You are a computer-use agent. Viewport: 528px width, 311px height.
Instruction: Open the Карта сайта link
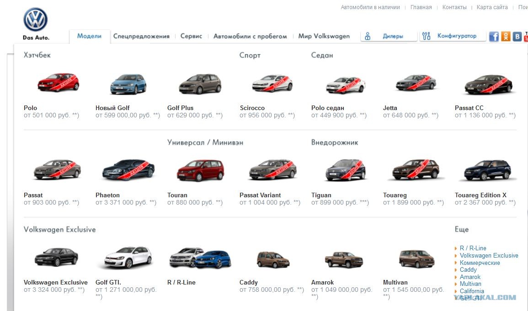tap(492, 7)
